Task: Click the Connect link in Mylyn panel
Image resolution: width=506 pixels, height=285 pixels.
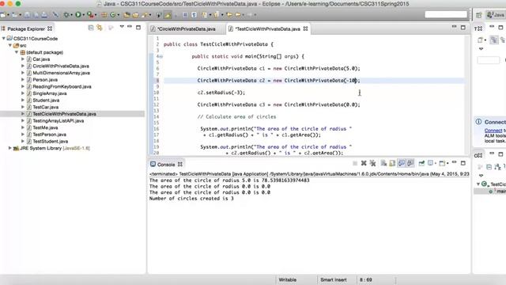Action: (x=493, y=131)
